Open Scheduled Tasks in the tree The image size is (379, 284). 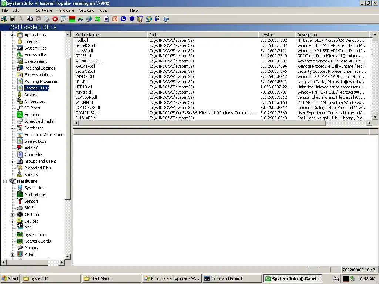click(x=39, y=121)
